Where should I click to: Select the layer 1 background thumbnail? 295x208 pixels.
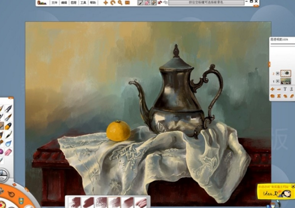click(285, 81)
